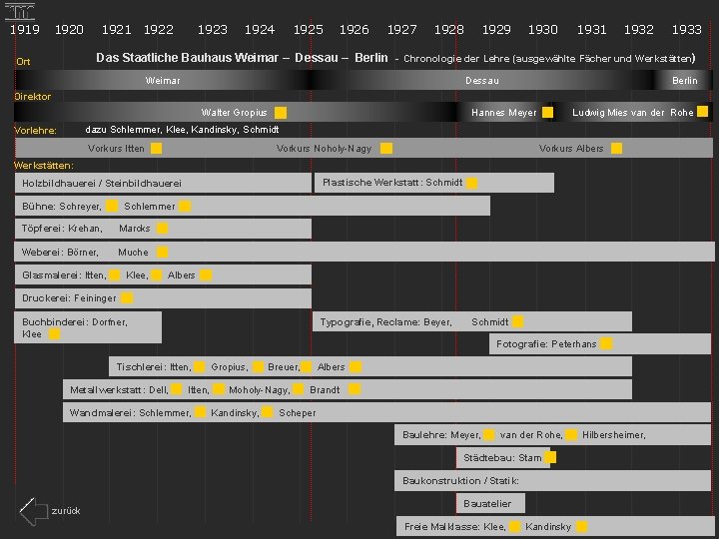Click yellow marker after Marcks in Töpferei
This screenshot has height=539, width=719.
pyautogui.click(x=163, y=229)
